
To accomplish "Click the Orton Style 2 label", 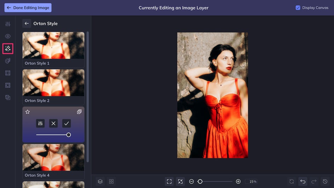I will click(x=37, y=101).
